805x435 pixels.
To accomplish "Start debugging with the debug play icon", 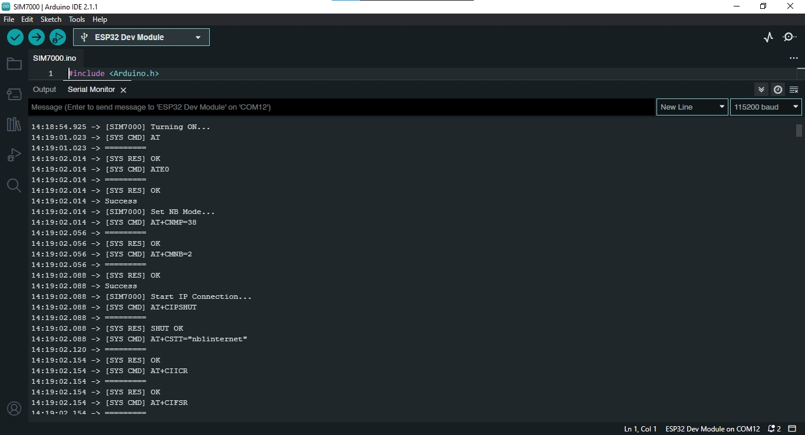I will [x=58, y=37].
